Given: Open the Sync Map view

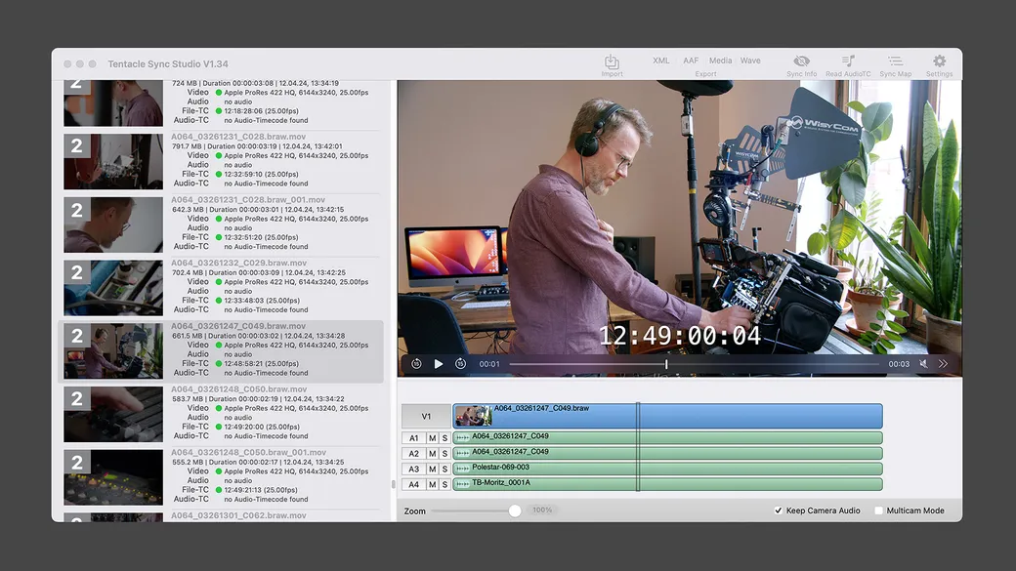Looking at the screenshot, I should click(x=896, y=61).
